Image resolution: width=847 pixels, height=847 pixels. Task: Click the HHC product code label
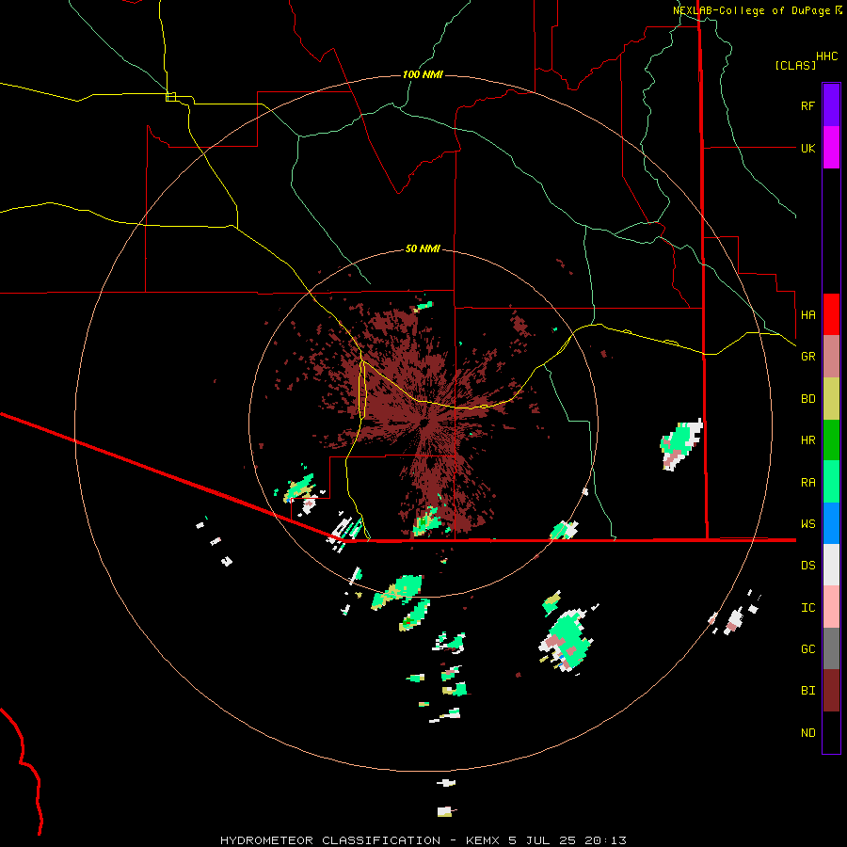click(x=826, y=56)
